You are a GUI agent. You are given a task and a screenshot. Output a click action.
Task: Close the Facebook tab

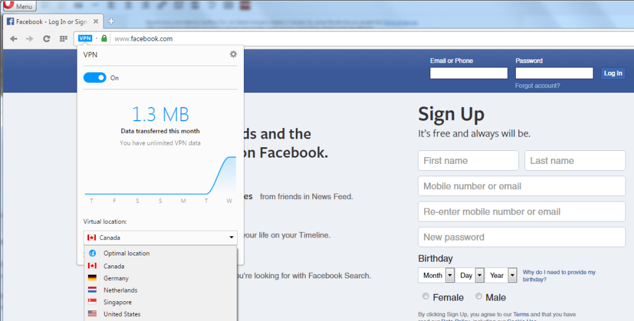96,22
